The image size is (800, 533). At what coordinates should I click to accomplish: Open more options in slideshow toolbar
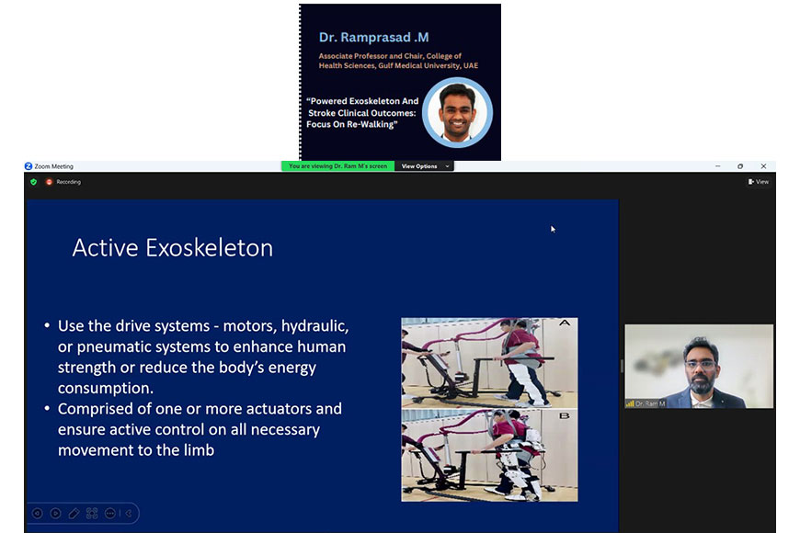[109, 514]
